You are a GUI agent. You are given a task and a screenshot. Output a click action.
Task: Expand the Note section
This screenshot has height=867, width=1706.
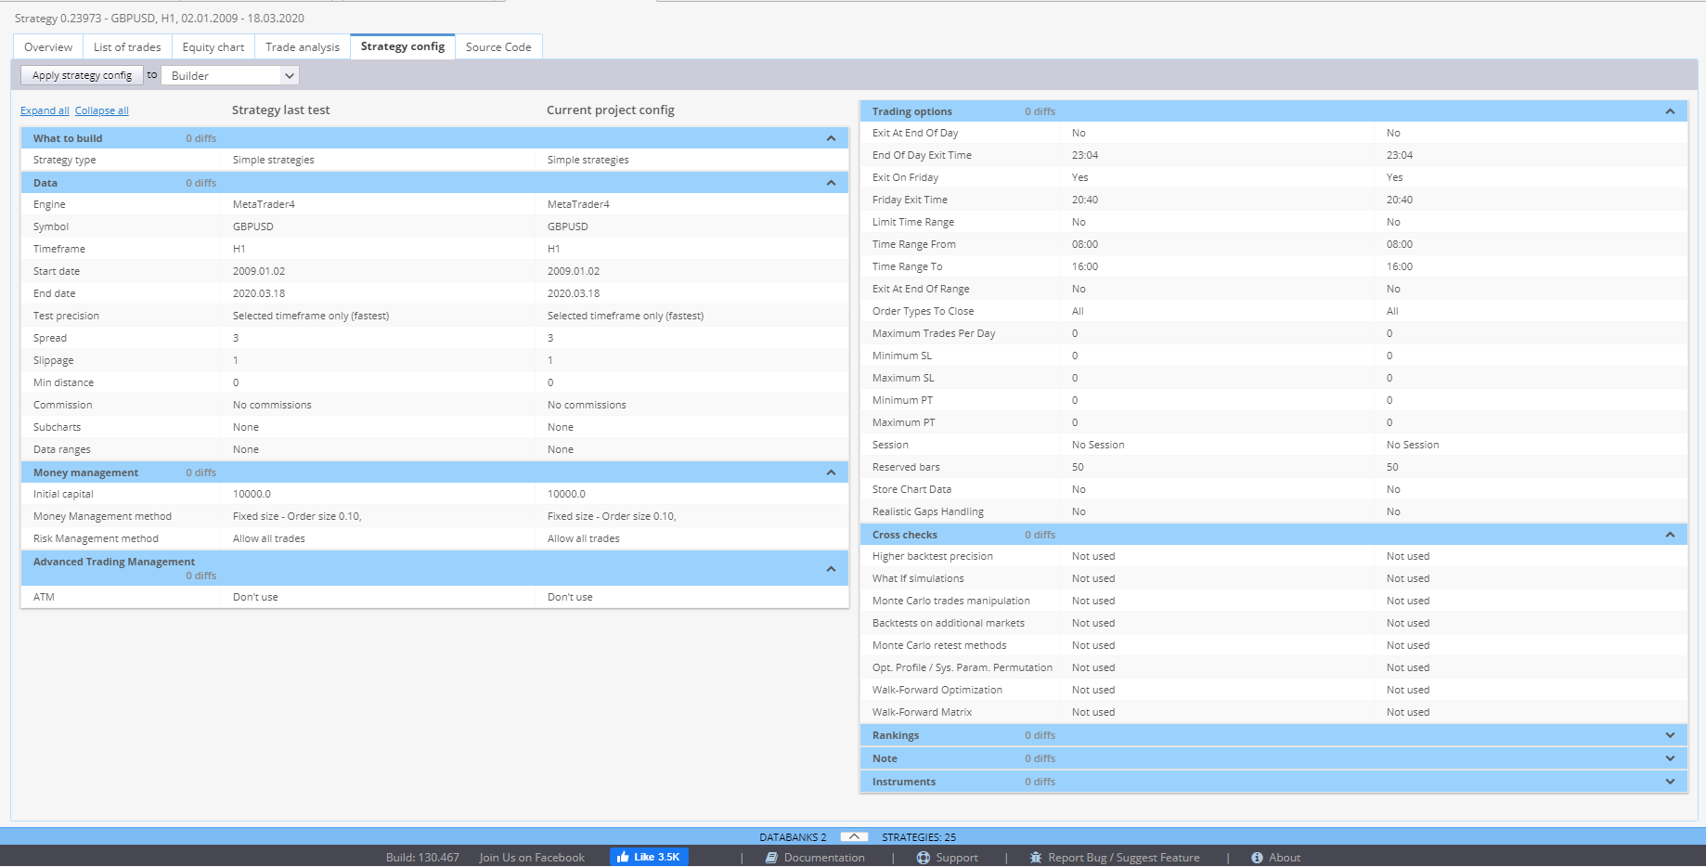pos(1670,758)
